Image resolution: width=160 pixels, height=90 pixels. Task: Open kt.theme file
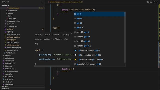(10, 29)
